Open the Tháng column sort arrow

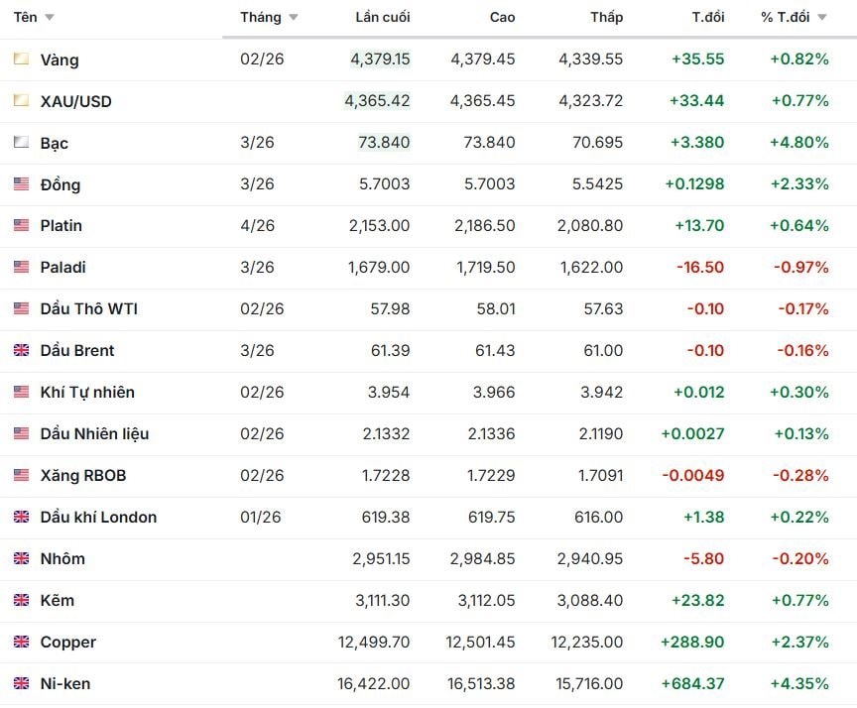[x=294, y=18]
